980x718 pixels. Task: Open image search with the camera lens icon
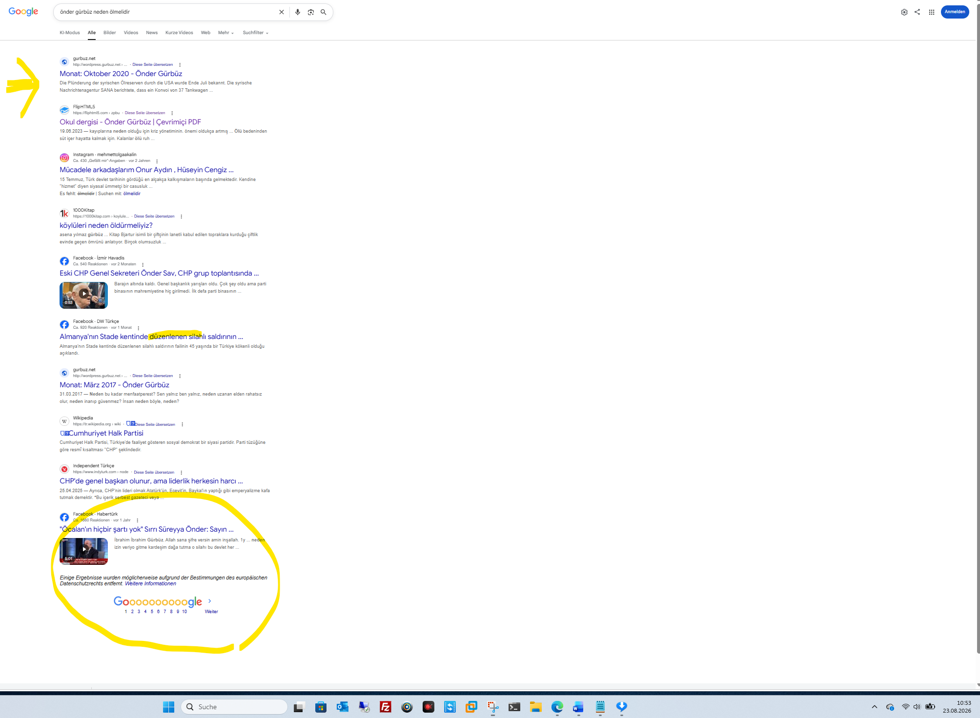(311, 12)
